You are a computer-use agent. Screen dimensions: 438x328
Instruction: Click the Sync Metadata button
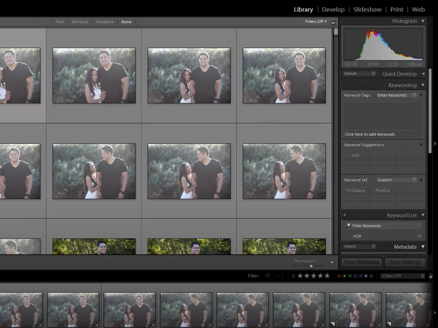(361, 262)
